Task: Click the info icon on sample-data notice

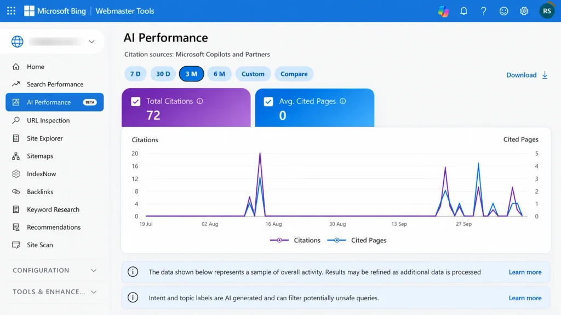Action: 133,272
